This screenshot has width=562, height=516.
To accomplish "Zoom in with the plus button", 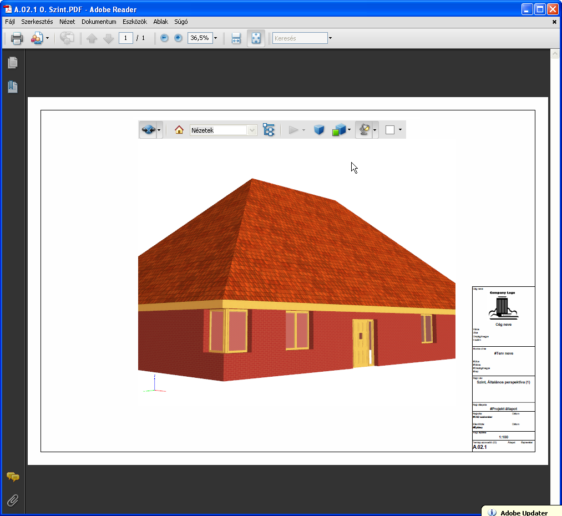I will (x=178, y=38).
